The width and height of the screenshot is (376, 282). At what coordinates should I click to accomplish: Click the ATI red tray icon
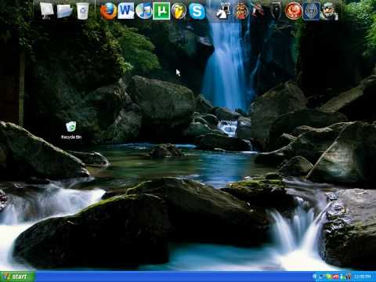[336, 277]
